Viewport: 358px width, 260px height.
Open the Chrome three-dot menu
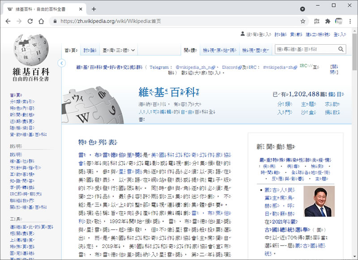(350, 21)
